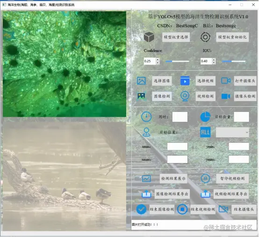The height and width of the screenshot is (237, 259).
Task: Click the upload icon beside 图像检测结果导出
Action: point(146,194)
